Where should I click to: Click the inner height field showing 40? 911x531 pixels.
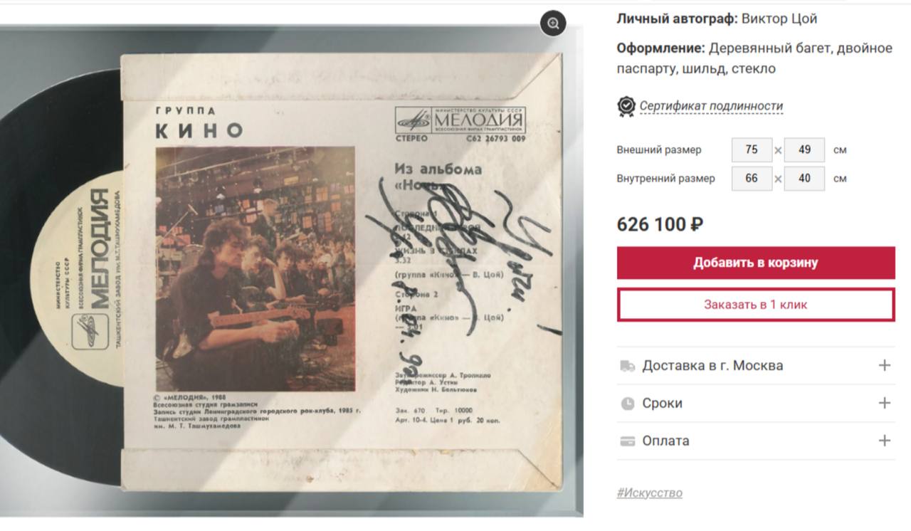click(x=804, y=179)
